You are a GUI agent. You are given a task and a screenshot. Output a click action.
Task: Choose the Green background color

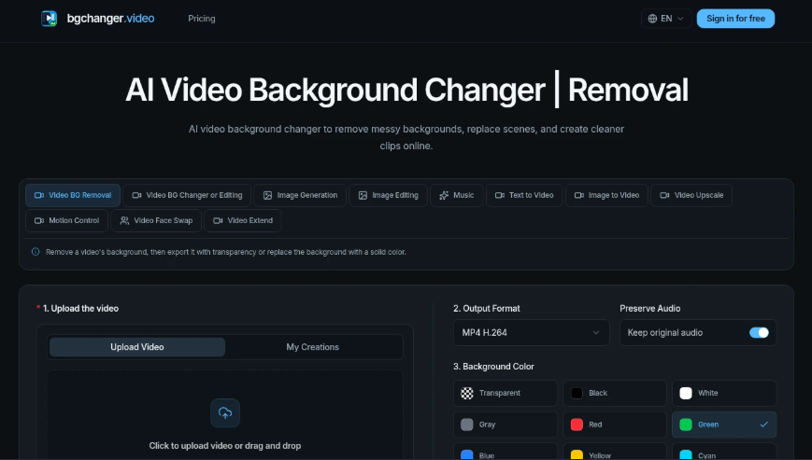click(x=724, y=425)
